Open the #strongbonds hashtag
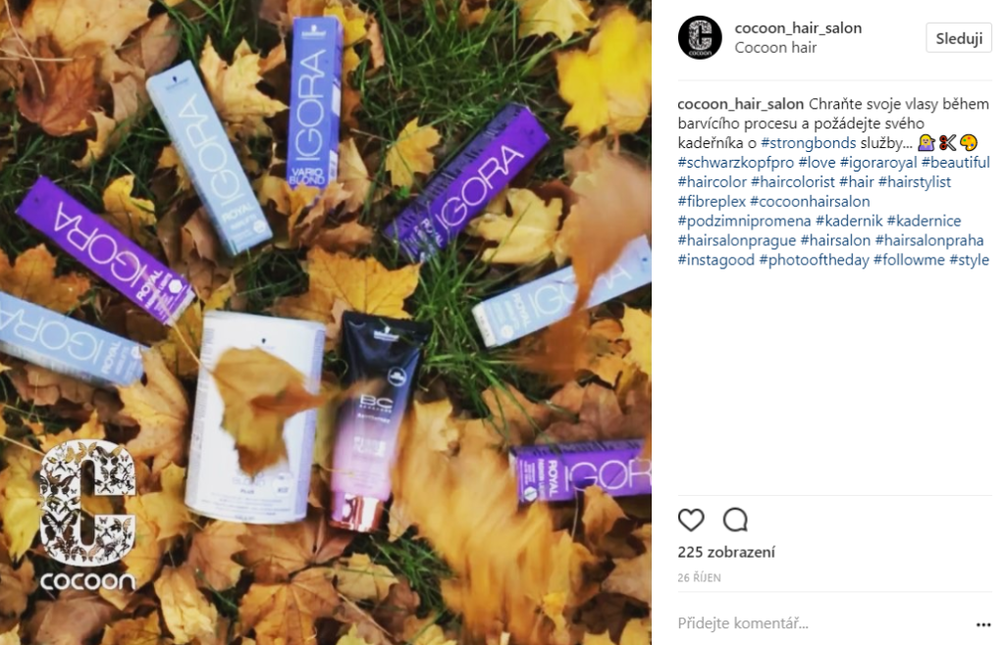The height and width of the screenshot is (645, 1005). [x=809, y=143]
